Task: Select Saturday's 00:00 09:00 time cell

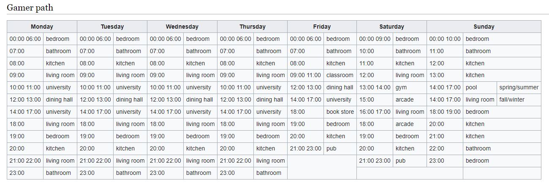Action: click(375, 39)
